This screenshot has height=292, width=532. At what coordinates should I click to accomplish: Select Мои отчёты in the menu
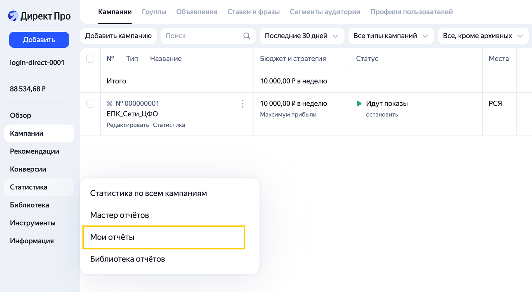pyautogui.click(x=164, y=237)
